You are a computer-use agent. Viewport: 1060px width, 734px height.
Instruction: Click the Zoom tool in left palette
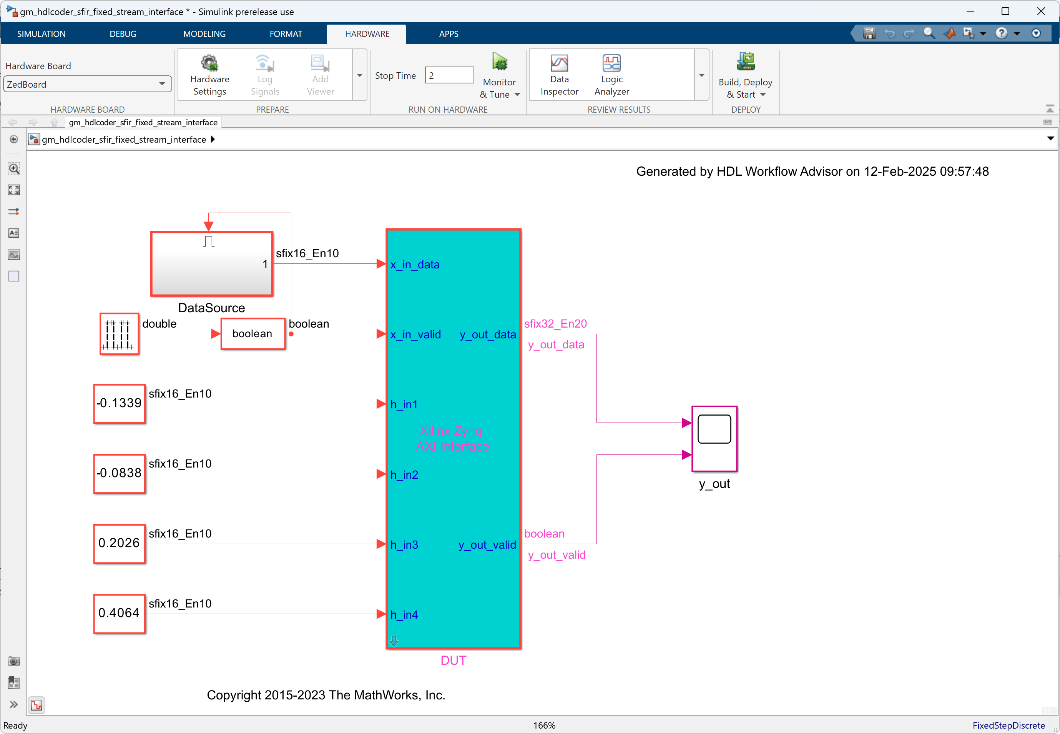pyautogui.click(x=14, y=168)
